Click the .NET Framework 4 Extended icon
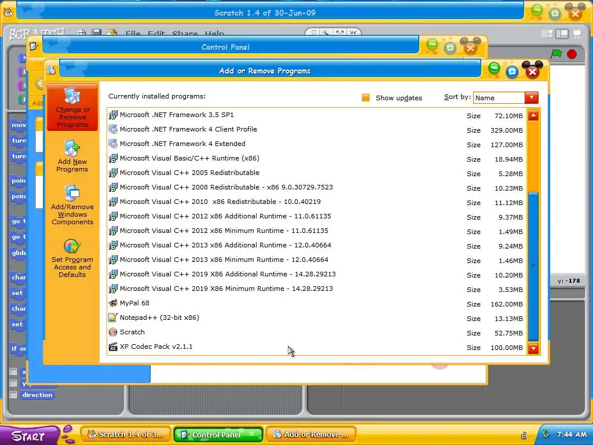 coord(113,144)
